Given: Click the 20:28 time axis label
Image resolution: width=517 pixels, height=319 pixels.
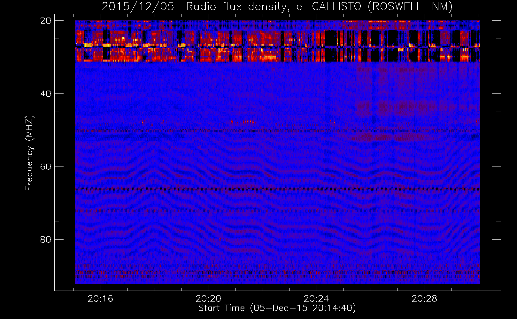Looking at the screenshot, I should click(x=424, y=299).
